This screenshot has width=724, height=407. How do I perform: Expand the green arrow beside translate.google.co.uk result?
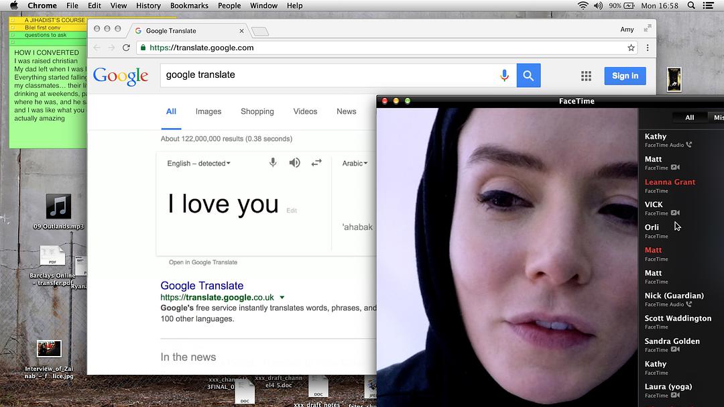(x=282, y=297)
